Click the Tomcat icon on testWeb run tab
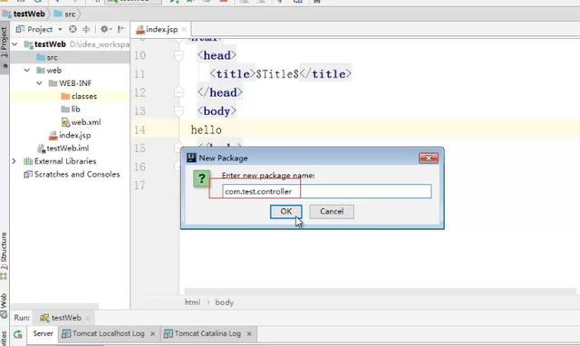The image size is (580, 346). coord(44,318)
